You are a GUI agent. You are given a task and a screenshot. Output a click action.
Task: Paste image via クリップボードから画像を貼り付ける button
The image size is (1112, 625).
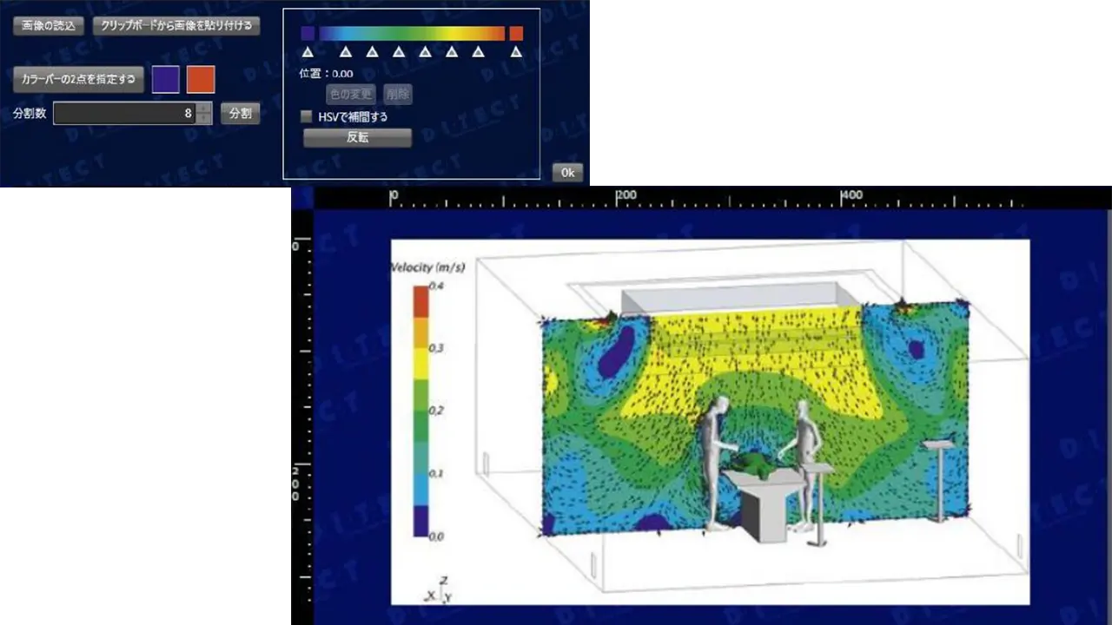(x=176, y=26)
